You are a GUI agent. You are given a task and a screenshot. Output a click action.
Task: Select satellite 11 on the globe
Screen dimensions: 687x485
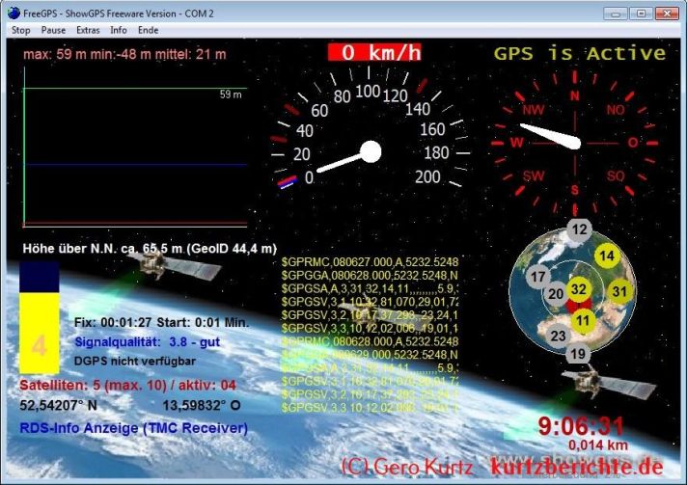(x=582, y=321)
